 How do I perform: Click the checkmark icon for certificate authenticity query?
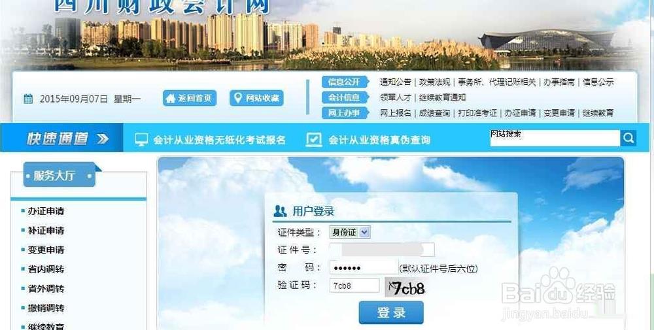click(314, 140)
